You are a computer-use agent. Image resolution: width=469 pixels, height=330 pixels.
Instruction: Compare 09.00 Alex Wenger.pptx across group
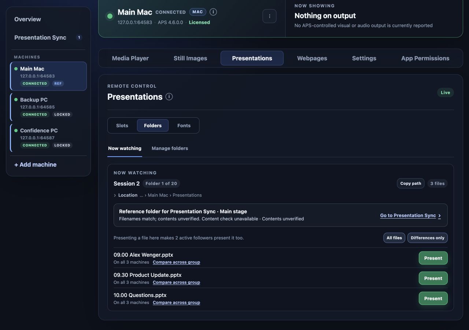point(176,262)
